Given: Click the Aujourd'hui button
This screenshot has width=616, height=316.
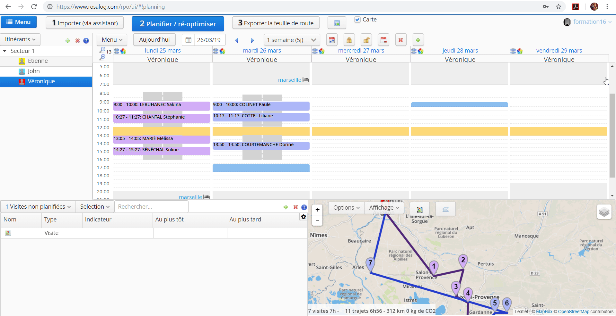Looking at the screenshot, I should click(x=154, y=40).
